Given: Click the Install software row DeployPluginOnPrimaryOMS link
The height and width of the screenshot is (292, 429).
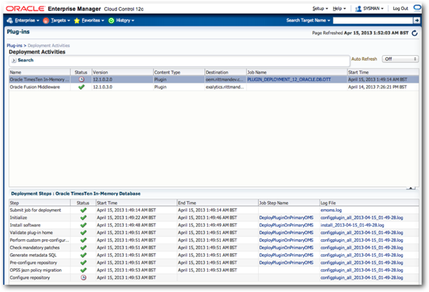Looking at the screenshot, I should (286, 225).
